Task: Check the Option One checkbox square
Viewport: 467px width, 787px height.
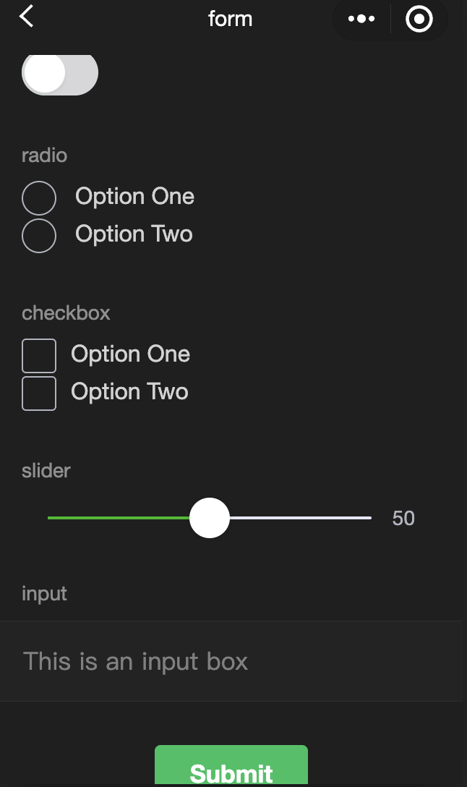Action: coord(39,356)
